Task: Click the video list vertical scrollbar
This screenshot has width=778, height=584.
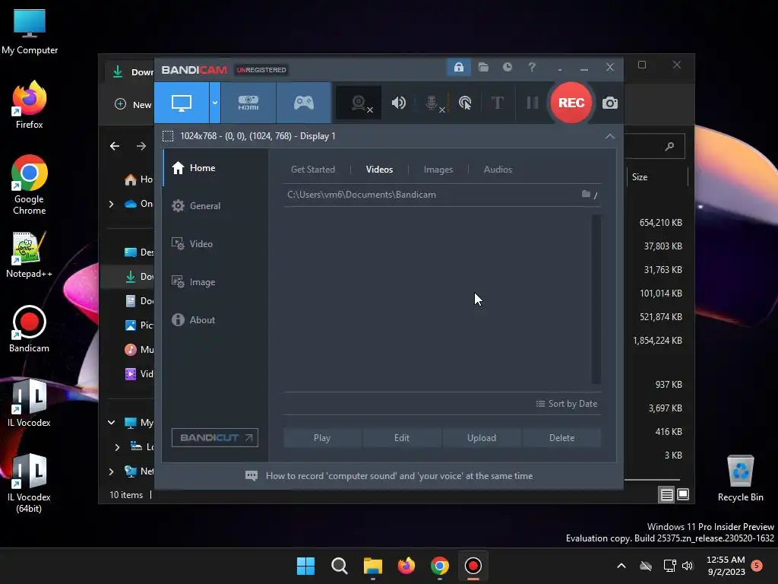Action: pos(596,299)
